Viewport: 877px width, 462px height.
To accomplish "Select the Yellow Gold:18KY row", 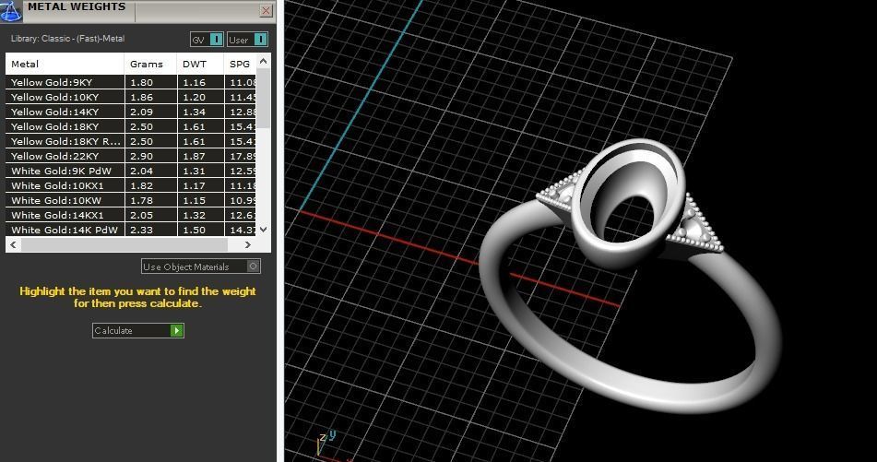I will [131, 126].
